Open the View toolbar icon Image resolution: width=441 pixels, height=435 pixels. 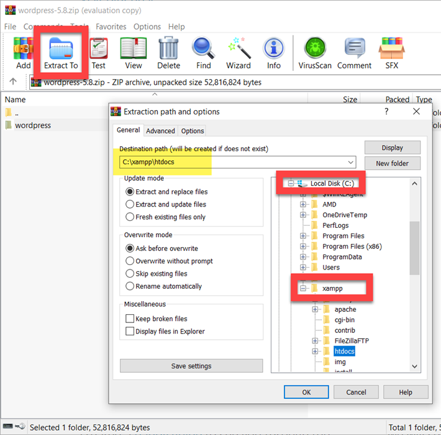(x=133, y=50)
